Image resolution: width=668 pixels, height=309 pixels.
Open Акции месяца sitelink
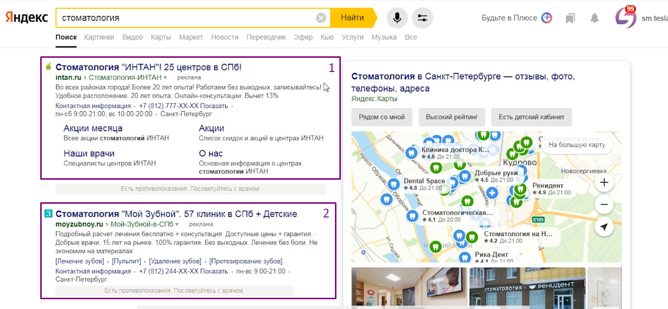pos(93,128)
